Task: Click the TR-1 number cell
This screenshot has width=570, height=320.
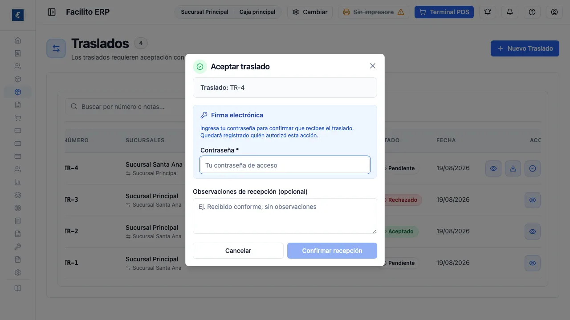Action: pos(71,263)
